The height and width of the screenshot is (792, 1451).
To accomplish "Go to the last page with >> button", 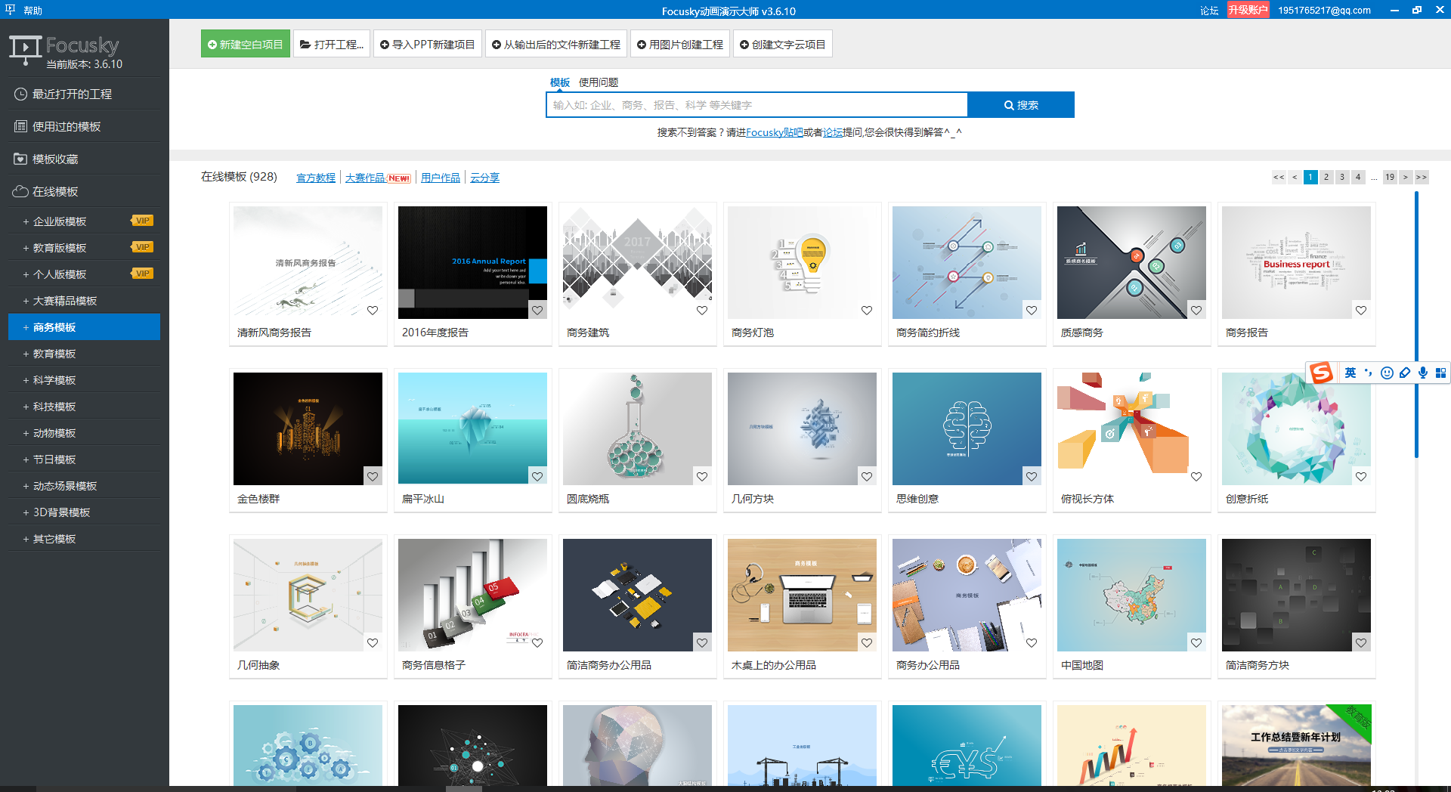I will (1422, 177).
